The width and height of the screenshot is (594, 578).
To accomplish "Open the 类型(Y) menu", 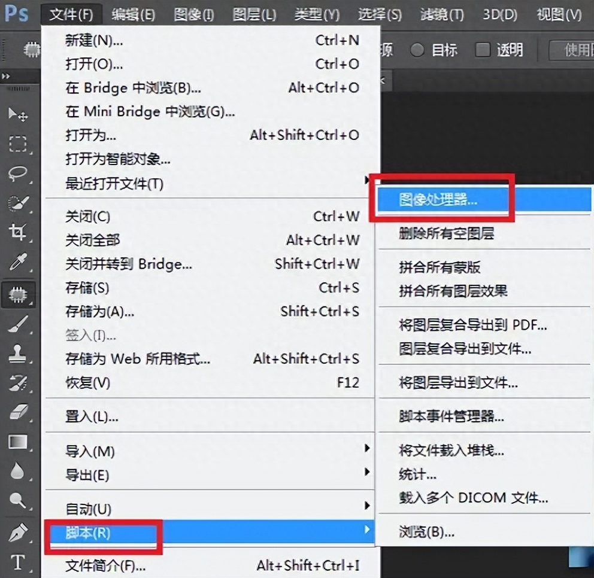I will tap(317, 15).
